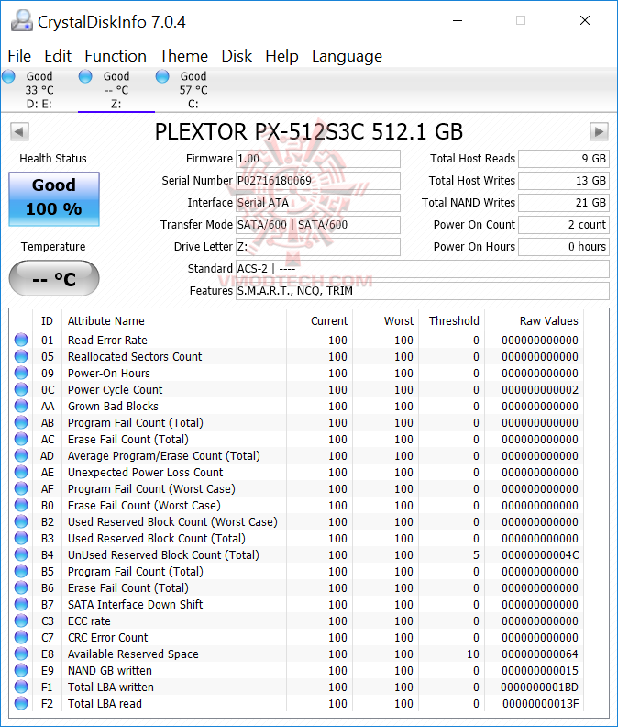Click the Firmware field 1.00
618x727 pixels.
318,159
